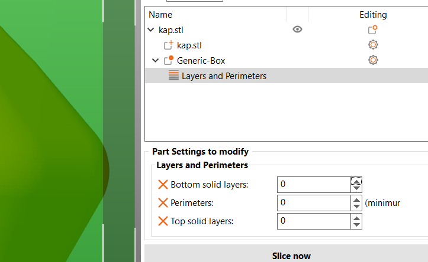Increase Perimeters count with up arrow
The width and height of the screenshot is (428, 262).
[356, 199]
